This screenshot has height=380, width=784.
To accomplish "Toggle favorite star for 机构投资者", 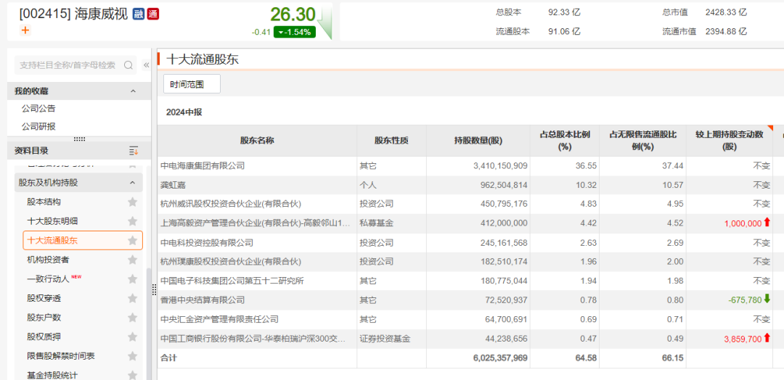I will 132,260.
